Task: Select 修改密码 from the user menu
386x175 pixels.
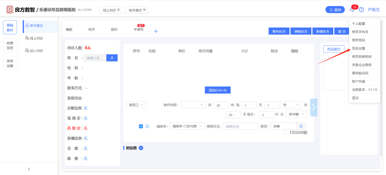Action: (x=359, y=40)
